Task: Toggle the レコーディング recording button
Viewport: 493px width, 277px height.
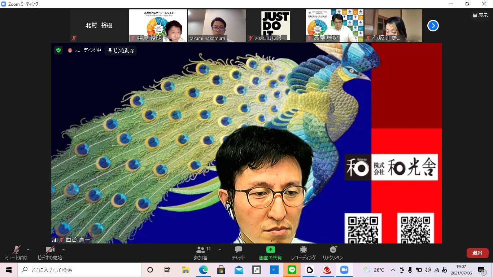Action: (304, 253)
